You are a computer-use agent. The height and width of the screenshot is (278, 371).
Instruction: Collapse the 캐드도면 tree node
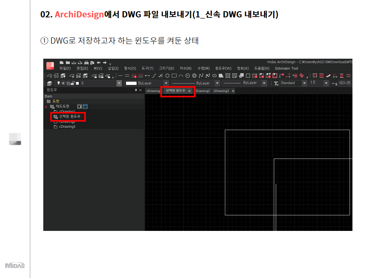click(46, 107)
